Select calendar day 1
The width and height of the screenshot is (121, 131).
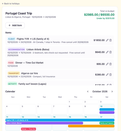(x=75, y=101)
